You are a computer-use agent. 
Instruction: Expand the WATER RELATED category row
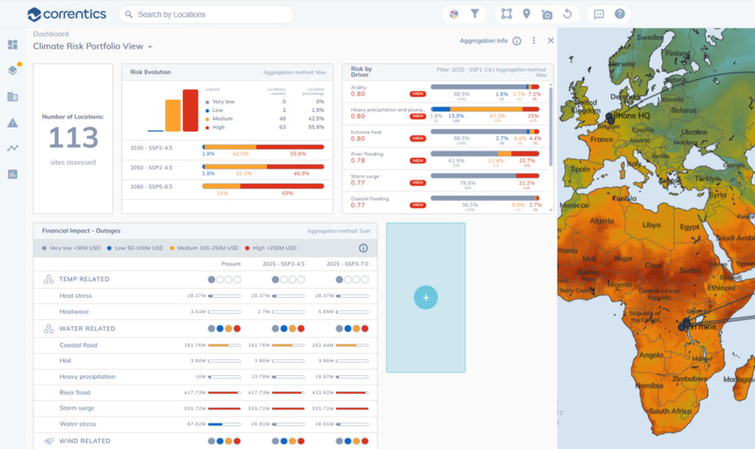click(x=205, y=329)
